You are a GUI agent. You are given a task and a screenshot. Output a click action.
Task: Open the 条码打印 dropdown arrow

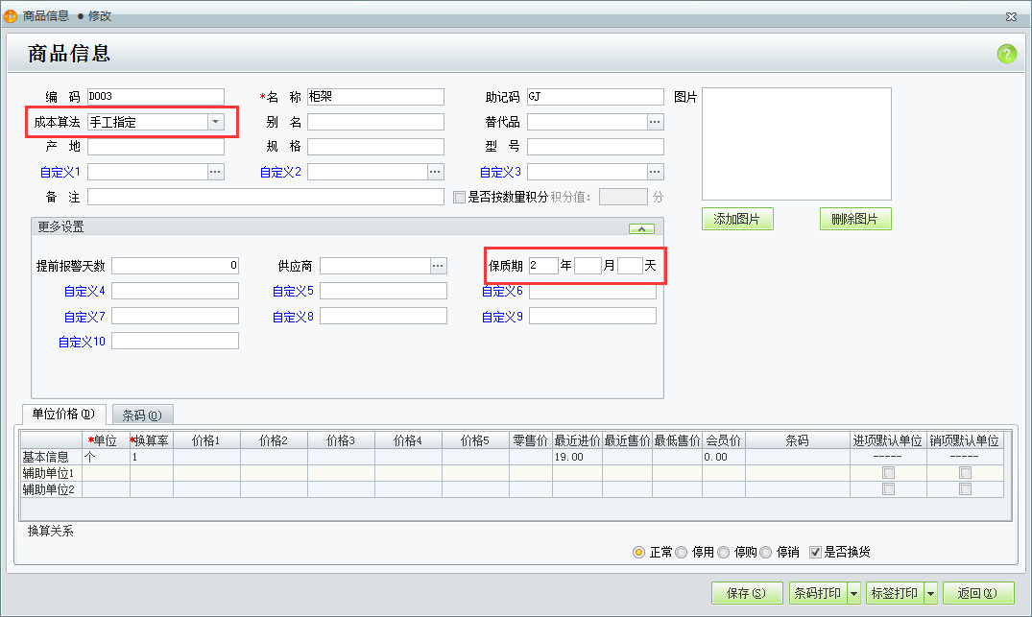tap(853, 593)
